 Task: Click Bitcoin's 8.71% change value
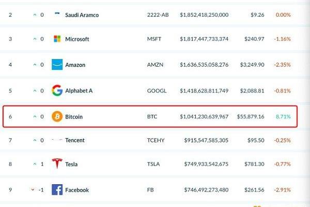[x=283, y=116]
